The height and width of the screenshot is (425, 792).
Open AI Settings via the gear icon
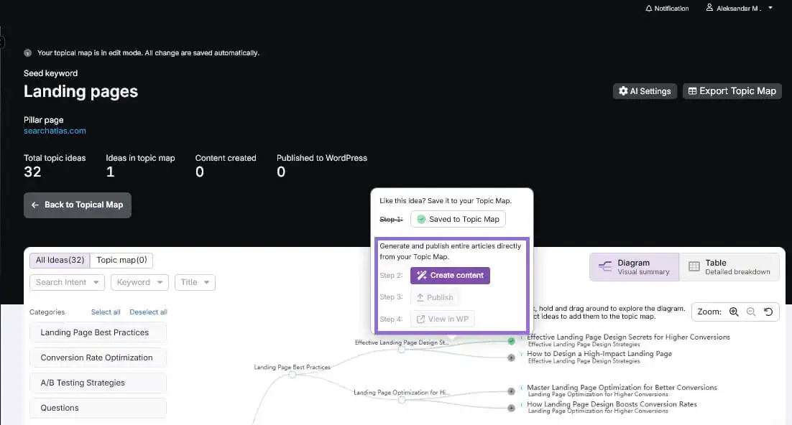coord(624,91)
